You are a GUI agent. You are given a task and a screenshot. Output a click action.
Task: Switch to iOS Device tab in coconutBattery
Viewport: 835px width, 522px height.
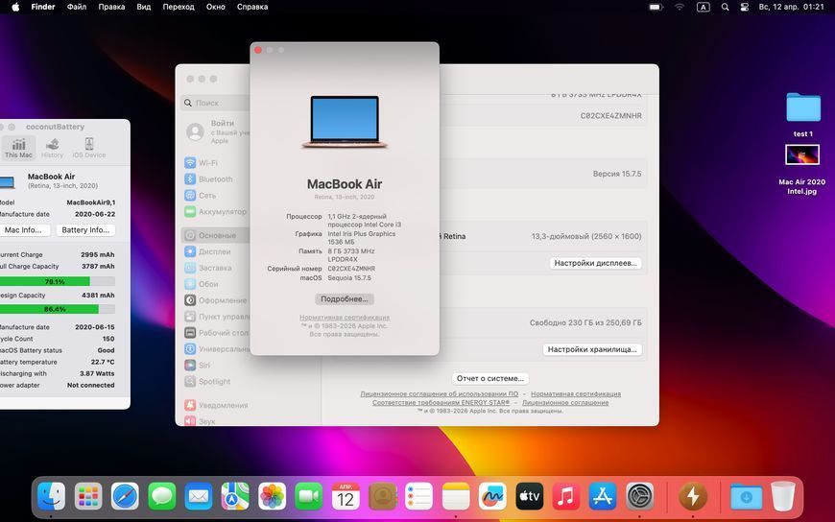click(89, 148)
